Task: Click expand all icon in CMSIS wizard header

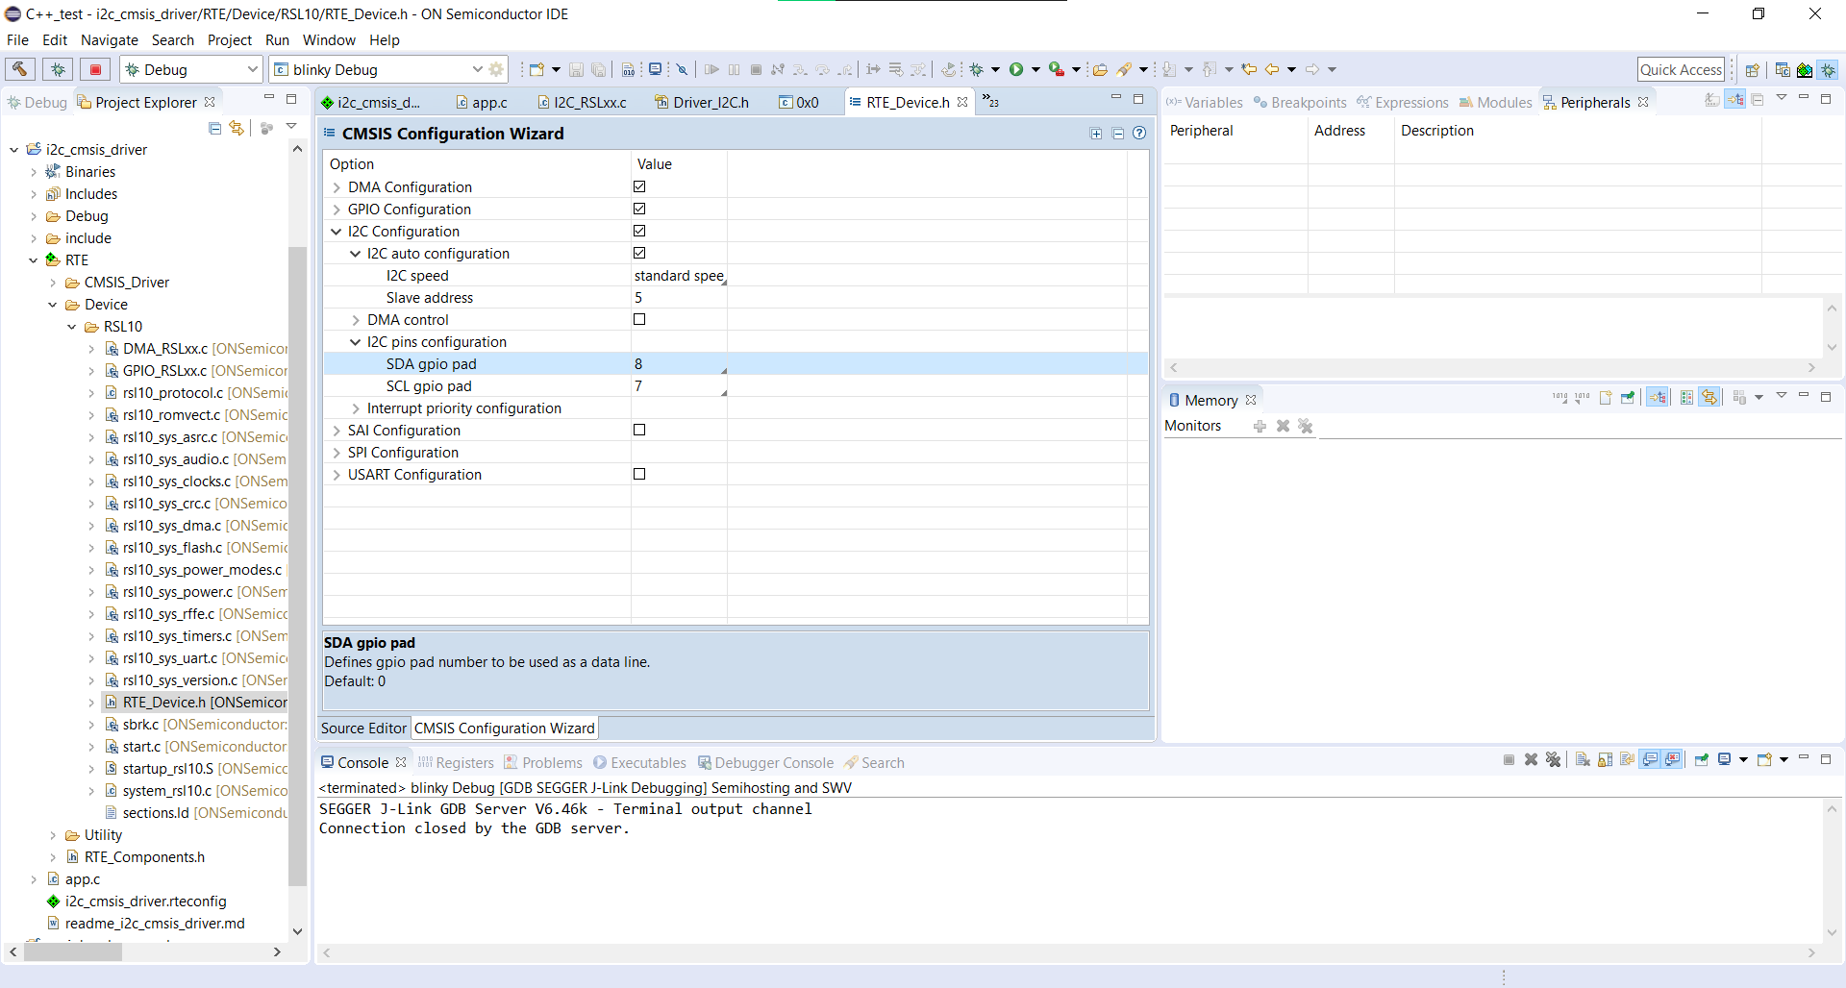Action: (1096, 134)
